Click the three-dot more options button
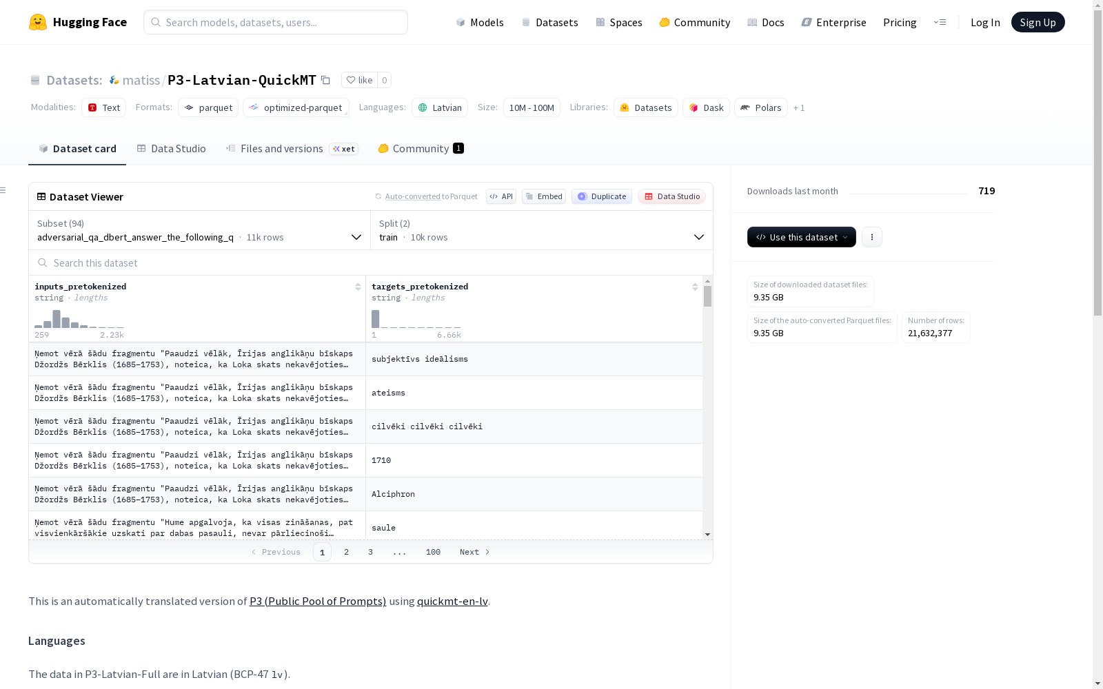1103x689 pixels. click(872, 237)
